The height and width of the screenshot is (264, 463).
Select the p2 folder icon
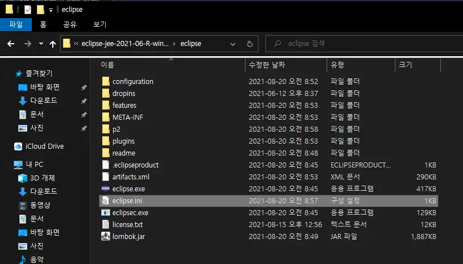tap(106, 129)
